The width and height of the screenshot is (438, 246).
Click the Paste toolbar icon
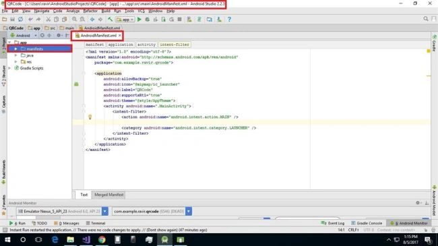pos(64,20)
